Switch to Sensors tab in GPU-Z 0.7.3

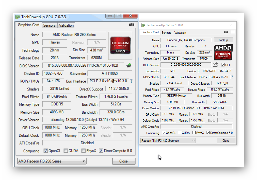click(49, 25)
